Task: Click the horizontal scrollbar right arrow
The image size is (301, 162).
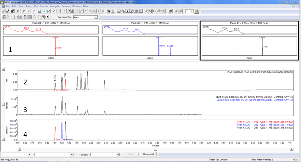Action: click(291, 149)
